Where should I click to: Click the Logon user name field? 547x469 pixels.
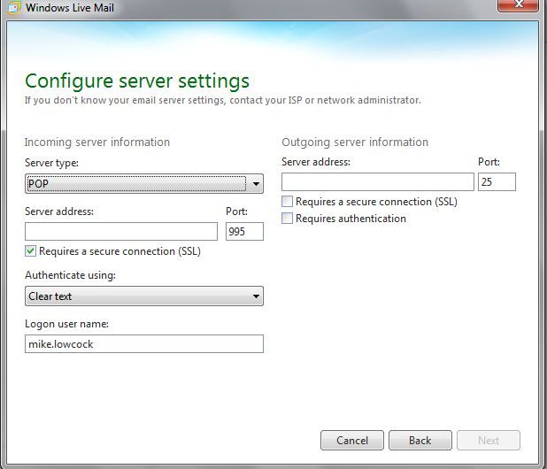pyautogui.click(x=144, y=344)
